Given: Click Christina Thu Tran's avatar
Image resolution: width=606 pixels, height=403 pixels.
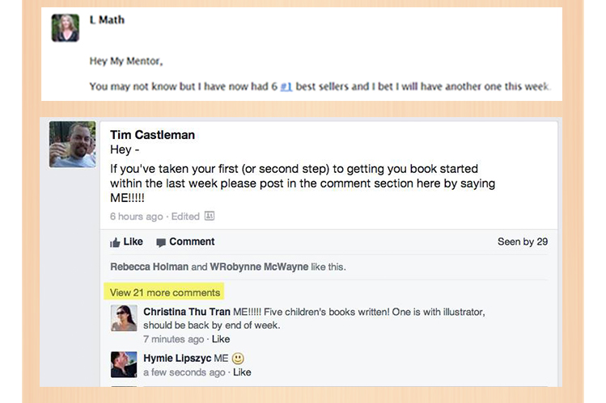Looking at the screenshot, I should click(x=124, y=318).
